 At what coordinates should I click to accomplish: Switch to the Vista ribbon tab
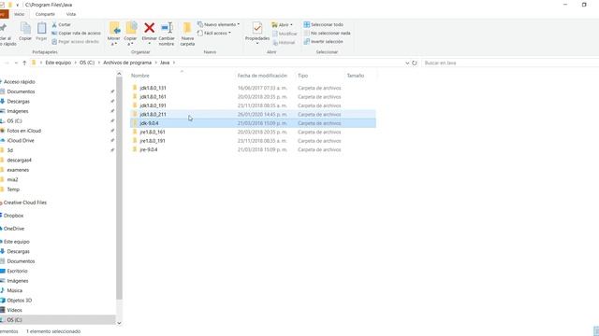pyautogui.click(x=71, y=14)
